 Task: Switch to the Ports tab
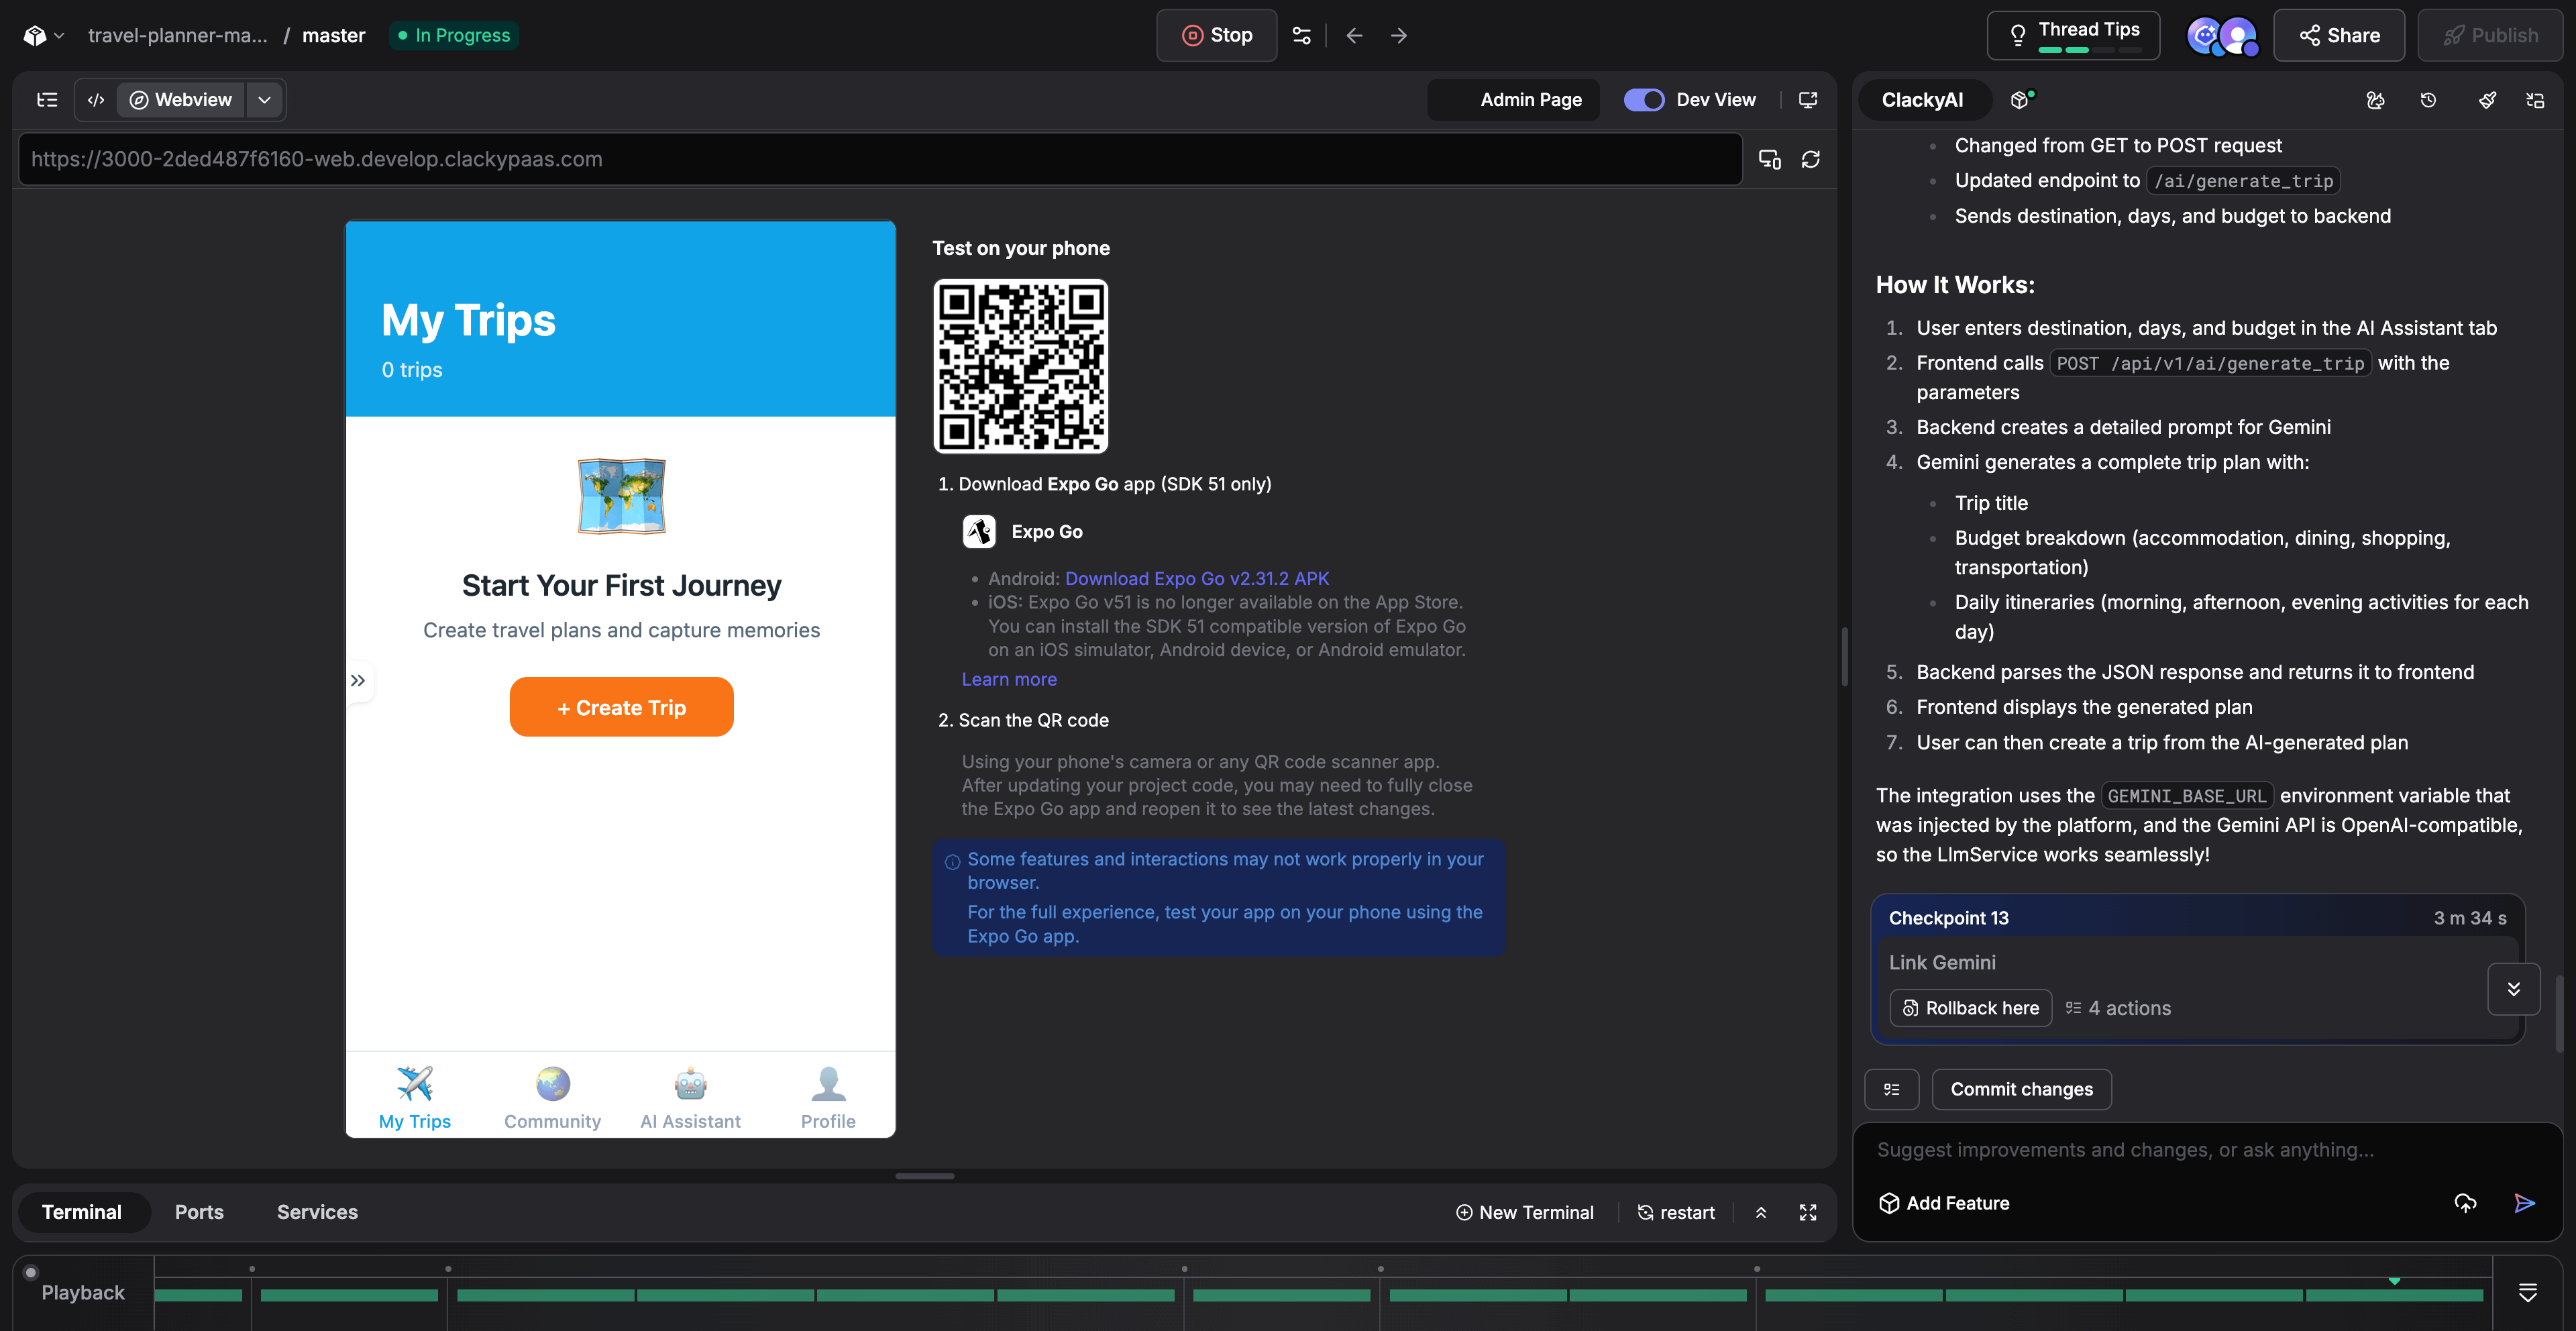click(199, 1211)
